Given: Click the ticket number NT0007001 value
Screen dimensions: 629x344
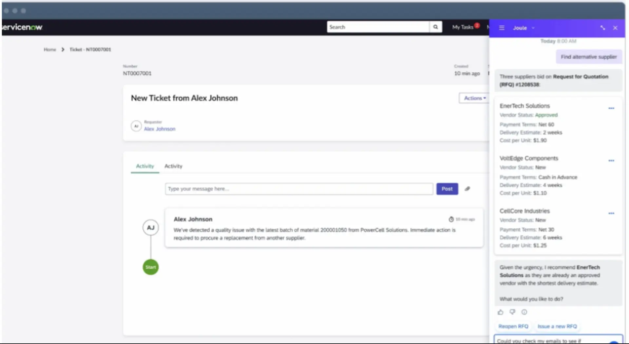Looking at the screenshot, I should [x=137, y=73].
